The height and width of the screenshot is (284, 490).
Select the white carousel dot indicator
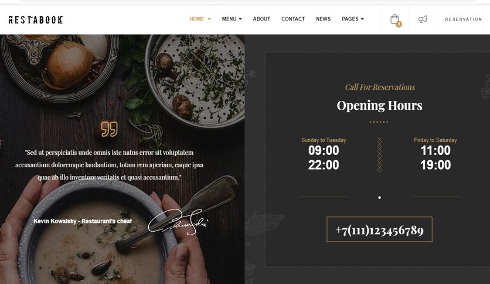379,197
